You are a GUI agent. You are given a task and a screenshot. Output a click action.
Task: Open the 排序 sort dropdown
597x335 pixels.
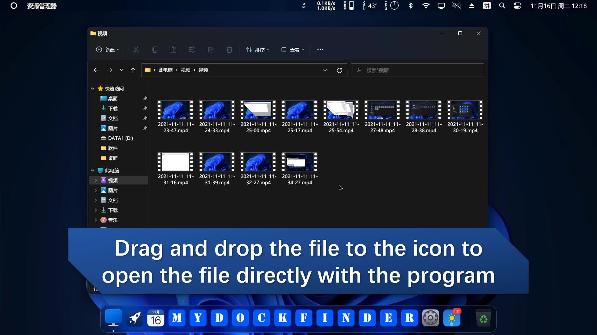(x=258, y=50)
